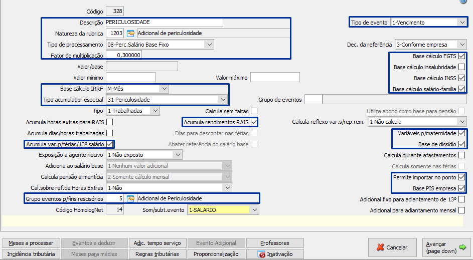
Task: Open Base cálculo IRRF dropdown
Action: click(x=164, y=89)
